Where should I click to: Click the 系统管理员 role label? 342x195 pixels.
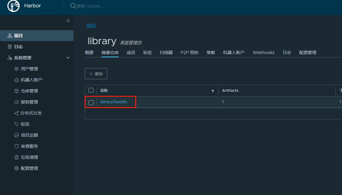click(131, 43)
